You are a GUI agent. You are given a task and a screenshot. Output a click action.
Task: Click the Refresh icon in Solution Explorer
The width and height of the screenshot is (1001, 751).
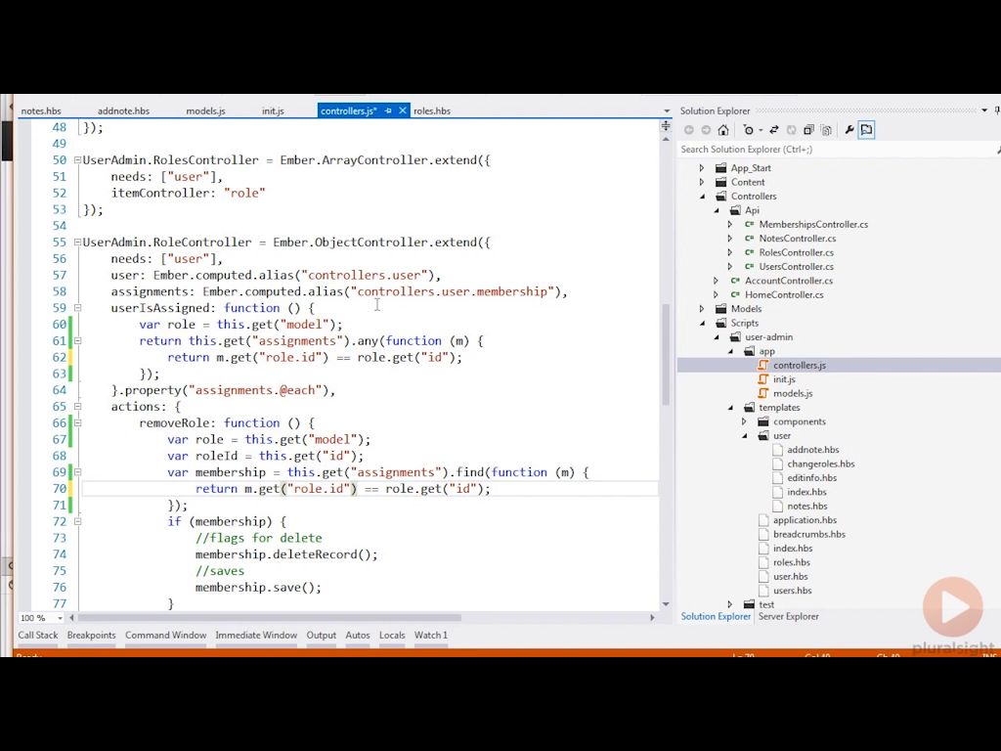(792, 130)
